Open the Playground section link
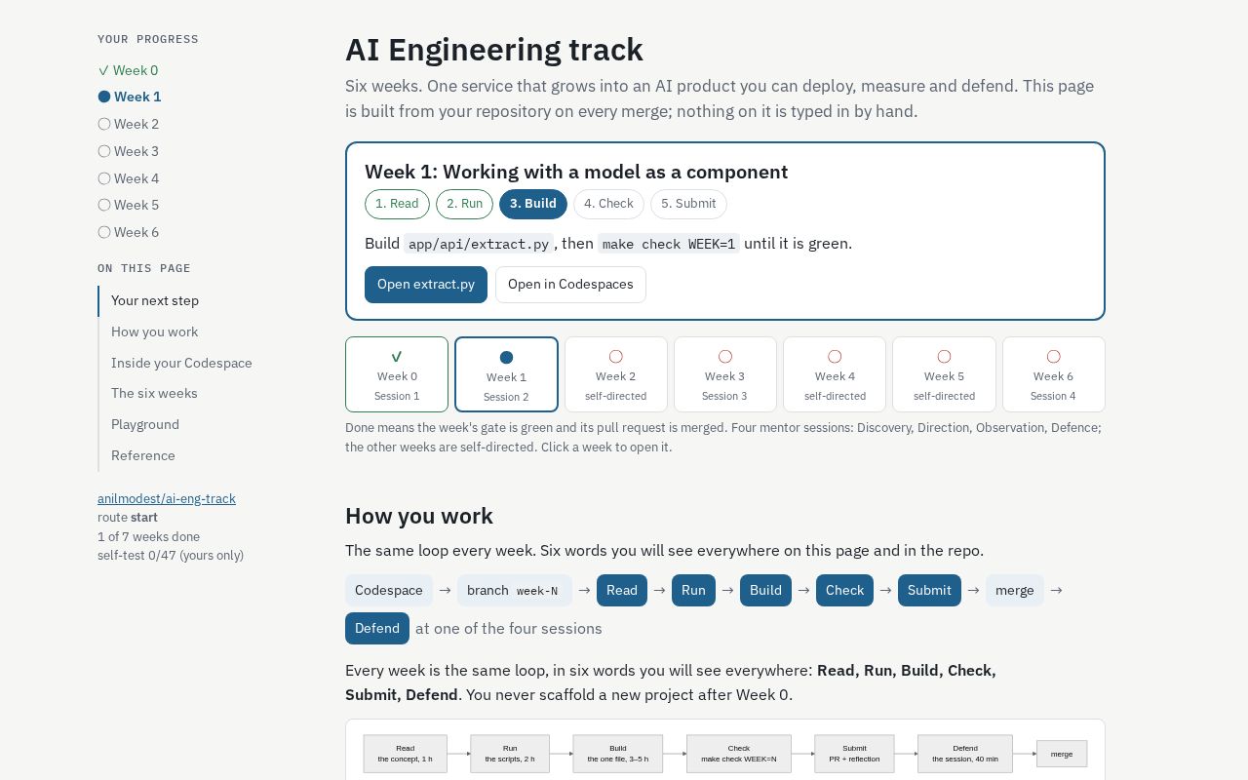The height and width of the screenshot is (780, 1248). point(145,424)
